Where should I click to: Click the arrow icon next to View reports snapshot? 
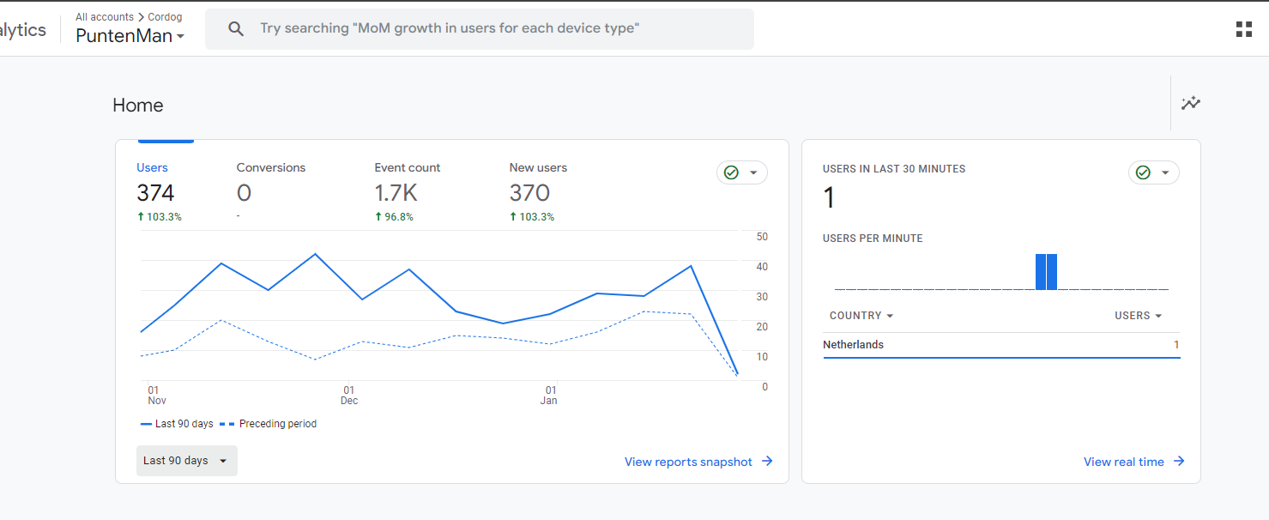[767, 462]
